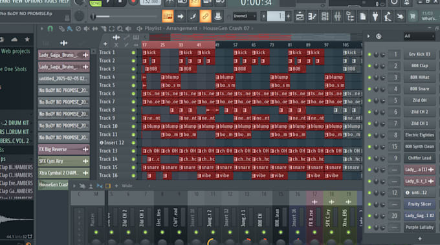Image resolution: width=440 pixels, height=245 pixels.
Task: Mute the 808 Clap channel
Action: click(x=369, y=66)
